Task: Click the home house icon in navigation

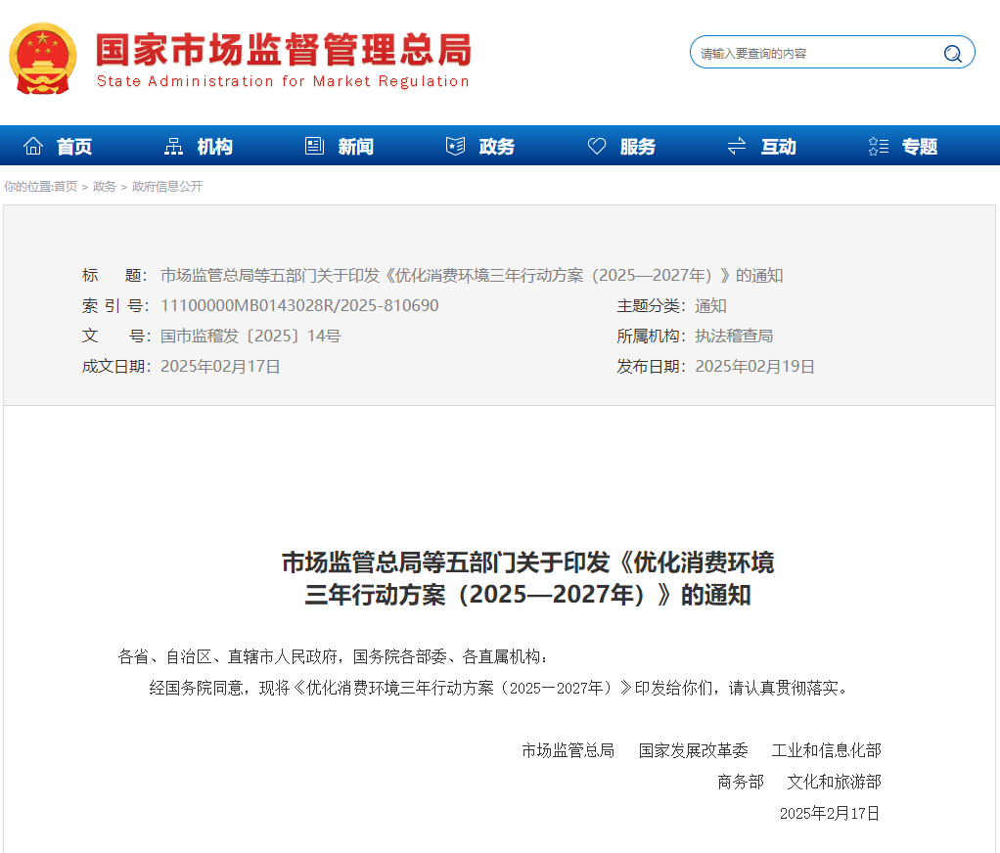Action: coord(33,146)
